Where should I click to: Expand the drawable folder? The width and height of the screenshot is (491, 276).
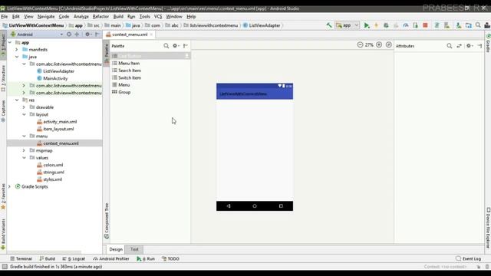click(24, 107)
